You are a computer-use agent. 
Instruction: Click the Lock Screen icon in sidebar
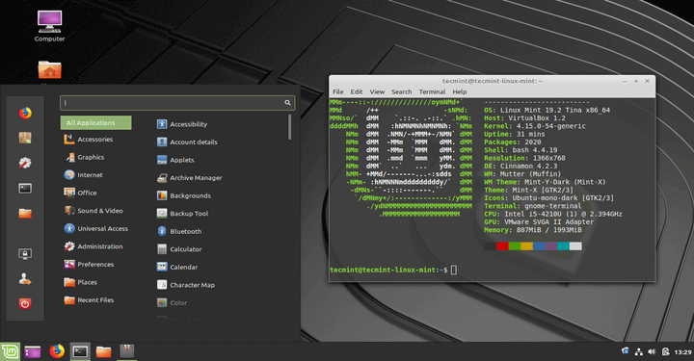(x=25, y=253)
